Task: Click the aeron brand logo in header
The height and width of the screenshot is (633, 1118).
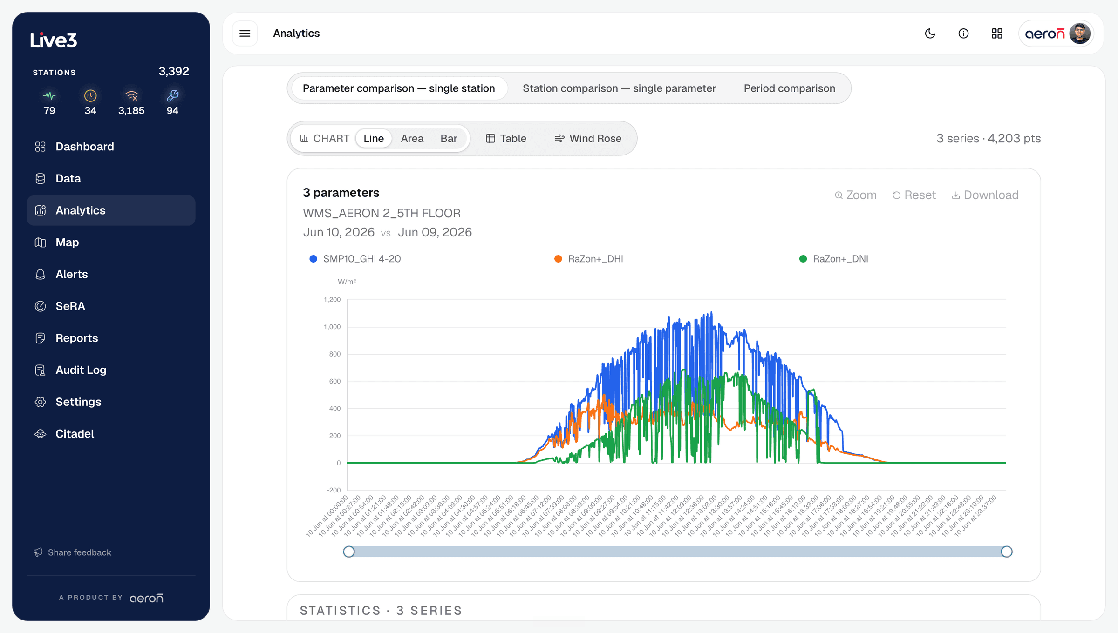Action: coord(1045,34)
